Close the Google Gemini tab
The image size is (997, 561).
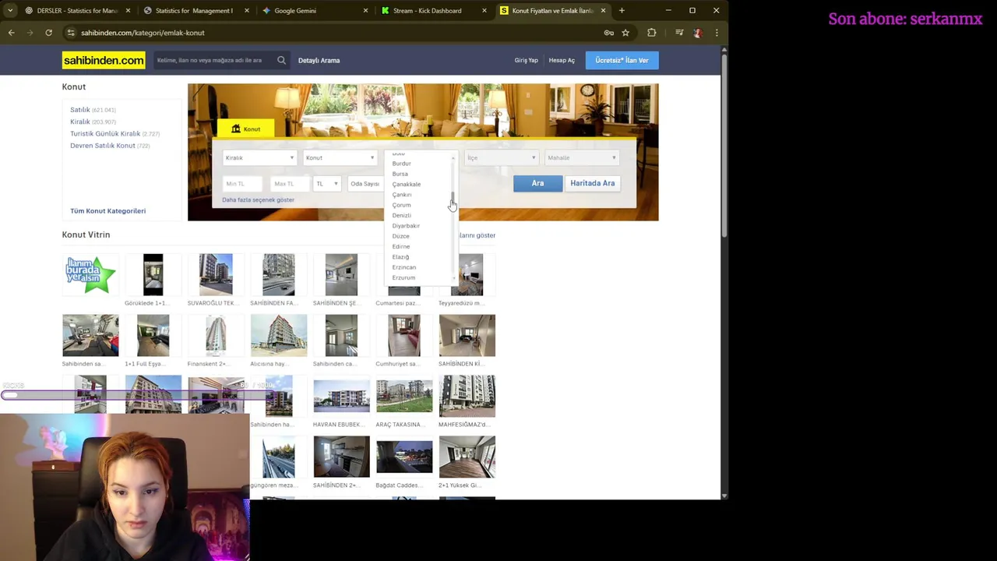(366, 11)
